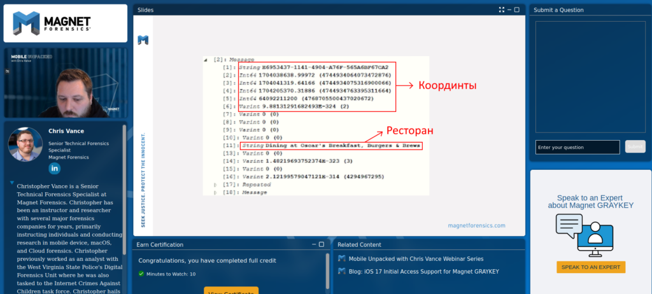Image resolution: width=652 pixels, height=294 pixels.
Task: Click 'Speak to an Expert about Magnet GRAYKEY' heading
Action: click(x=590, y=201)
